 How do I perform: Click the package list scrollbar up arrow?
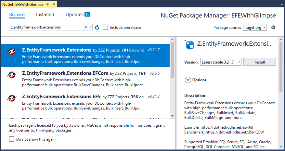tap(172, 39)
